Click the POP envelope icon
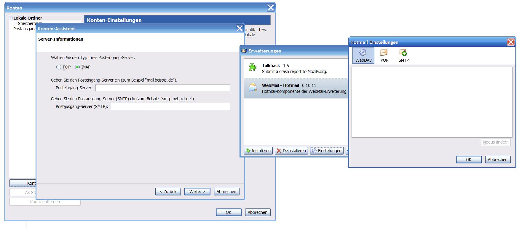The width and height of the screenshot is (522, 250). point(384,52)
